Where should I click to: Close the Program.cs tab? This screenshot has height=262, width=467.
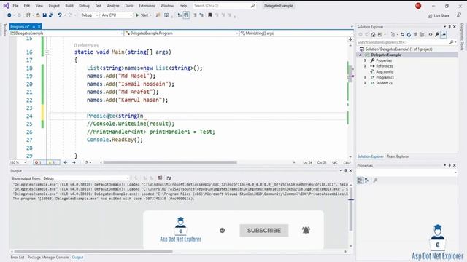[x=39, y=27]
